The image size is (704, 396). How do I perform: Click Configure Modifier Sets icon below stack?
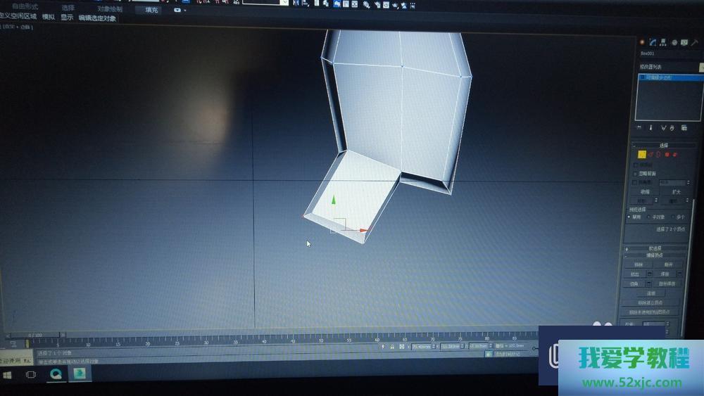point(684,128)
